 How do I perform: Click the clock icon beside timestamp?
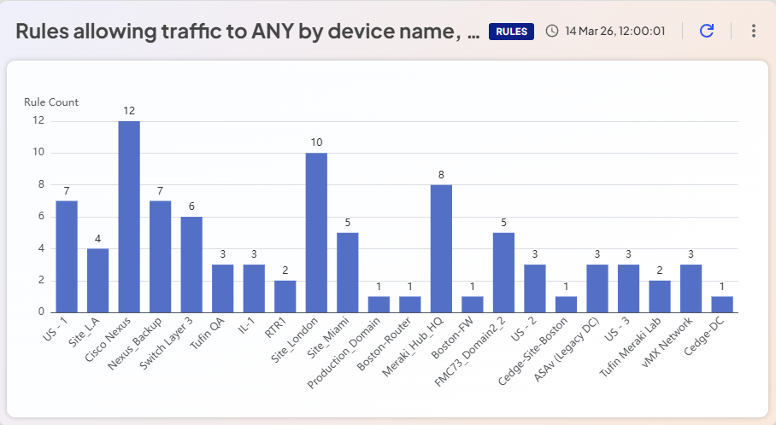click(552, 31)
